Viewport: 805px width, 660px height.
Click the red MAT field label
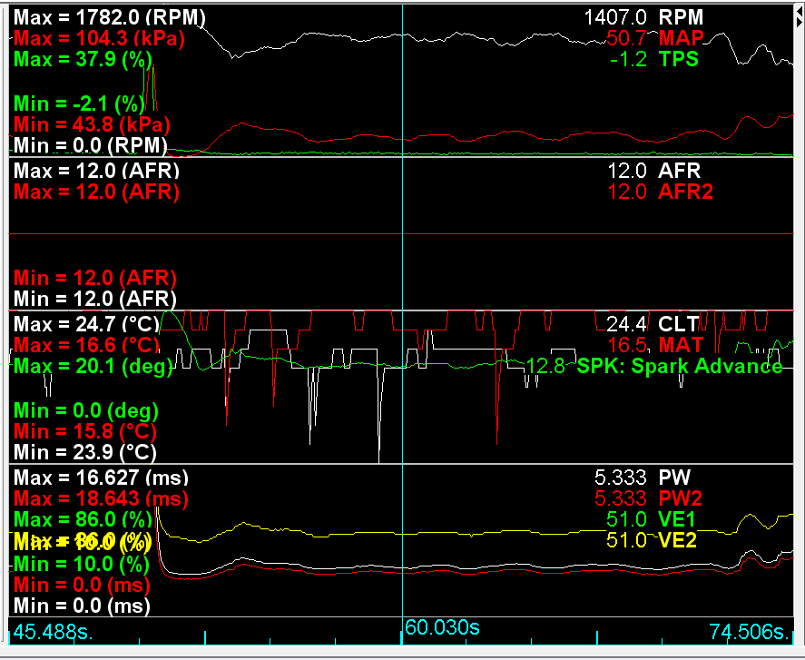(x=680, y=346)
